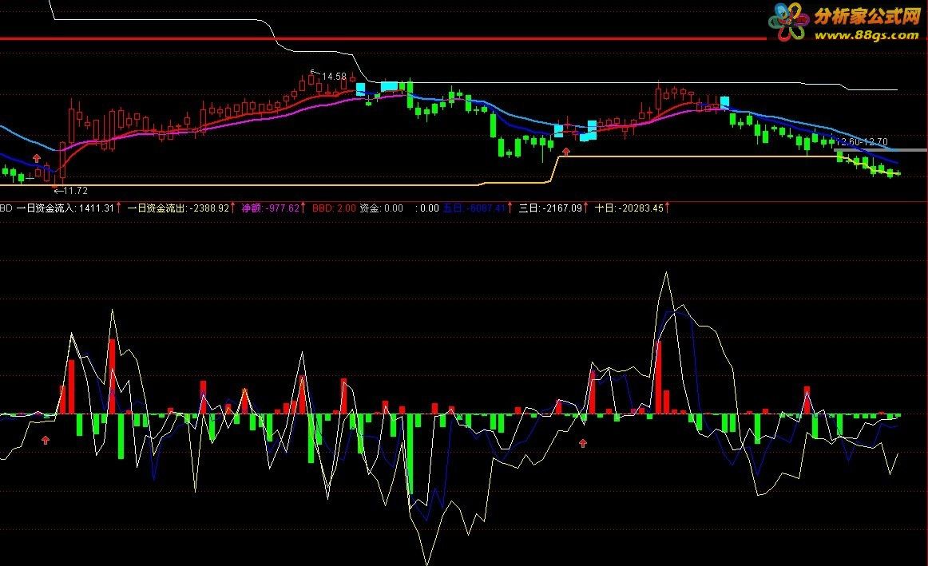
Task: Click the 一日资金流入: 1411.31 indicator label
Action: [x=65, y=208]
